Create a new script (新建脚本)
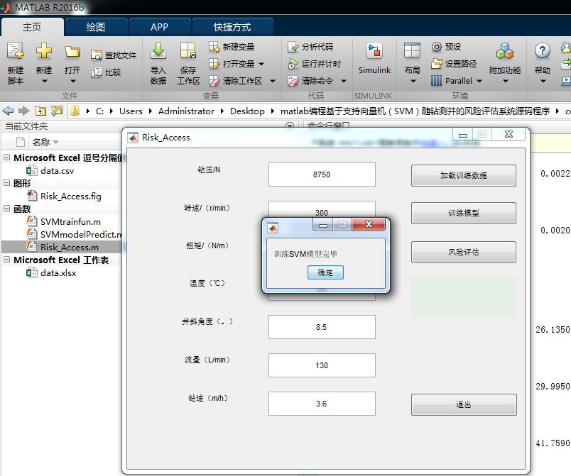 click(x=16, y=63)
